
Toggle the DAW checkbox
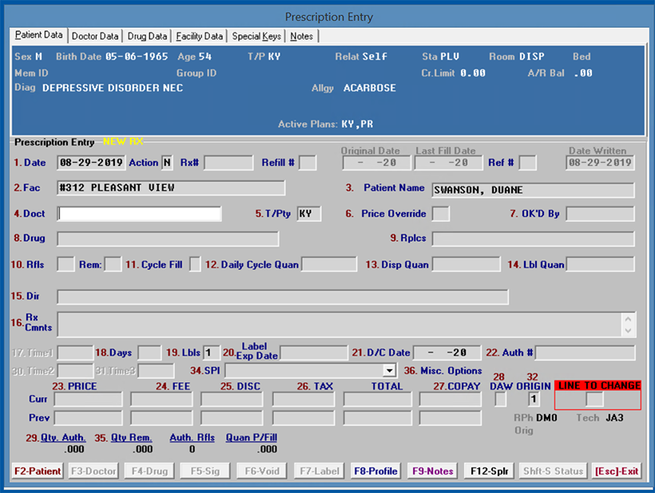click(x=500, y=399)
